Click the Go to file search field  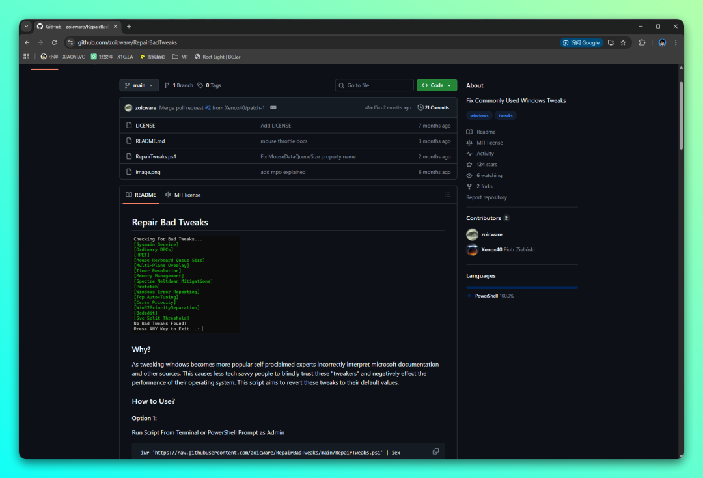[374, 85]
